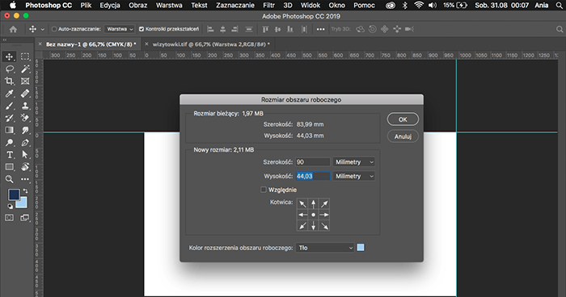Select the Smudge tool
This screenshot has width=566, height=297.
25,130
